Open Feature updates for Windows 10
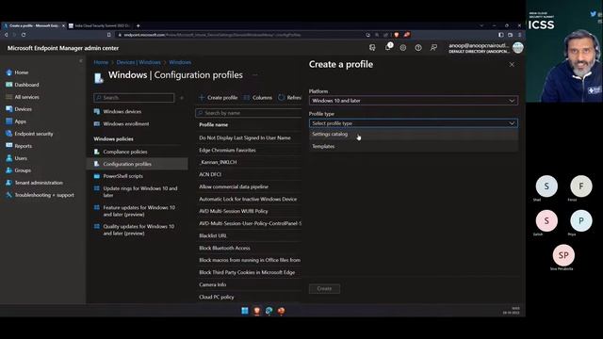The image size is (603, 339). [x=139, y=211]
